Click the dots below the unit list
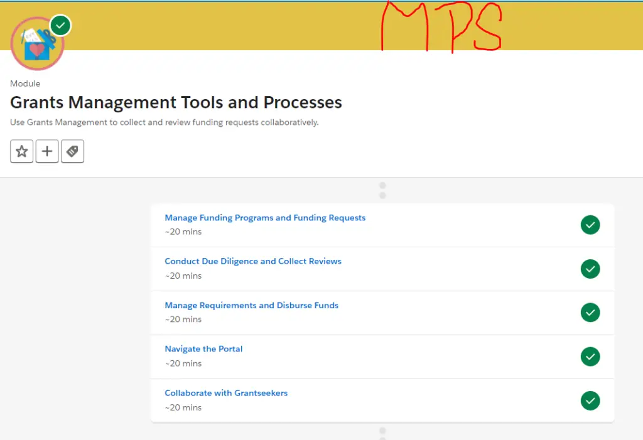643x440 pixels. pyautogui.click(x=382, y=432)
